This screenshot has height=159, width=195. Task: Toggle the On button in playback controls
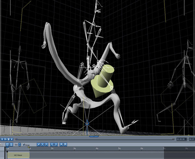click(x=5, y=139)
